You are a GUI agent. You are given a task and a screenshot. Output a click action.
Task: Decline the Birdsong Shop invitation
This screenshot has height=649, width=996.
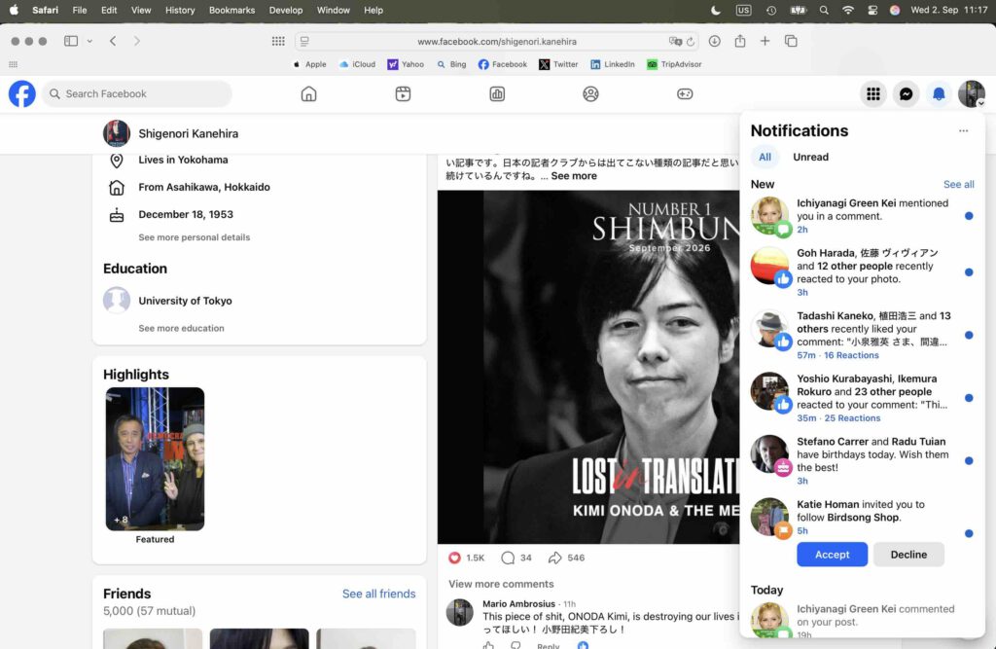click(x=908, y=555)
